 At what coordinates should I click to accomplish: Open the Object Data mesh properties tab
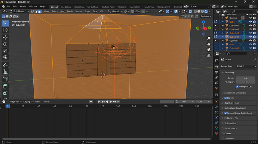click(x=216, y=128)
